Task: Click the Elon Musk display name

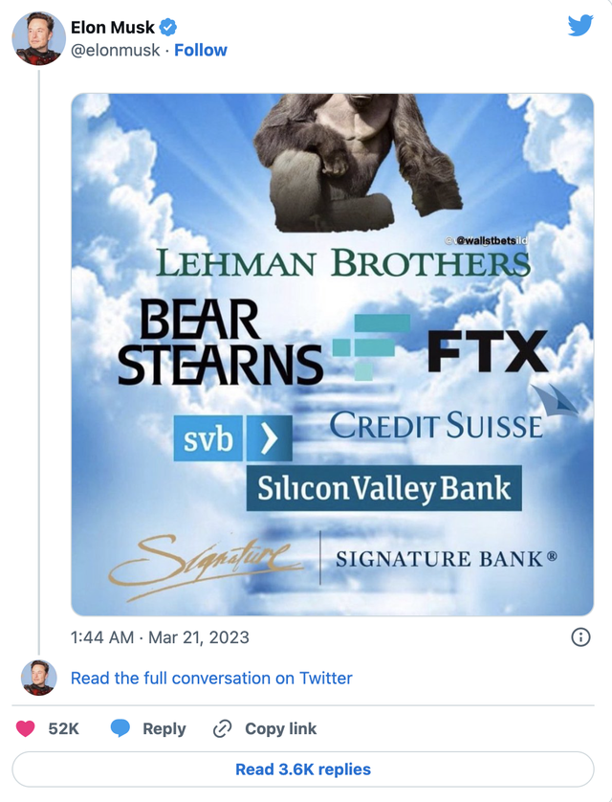Action: (112, 28)
